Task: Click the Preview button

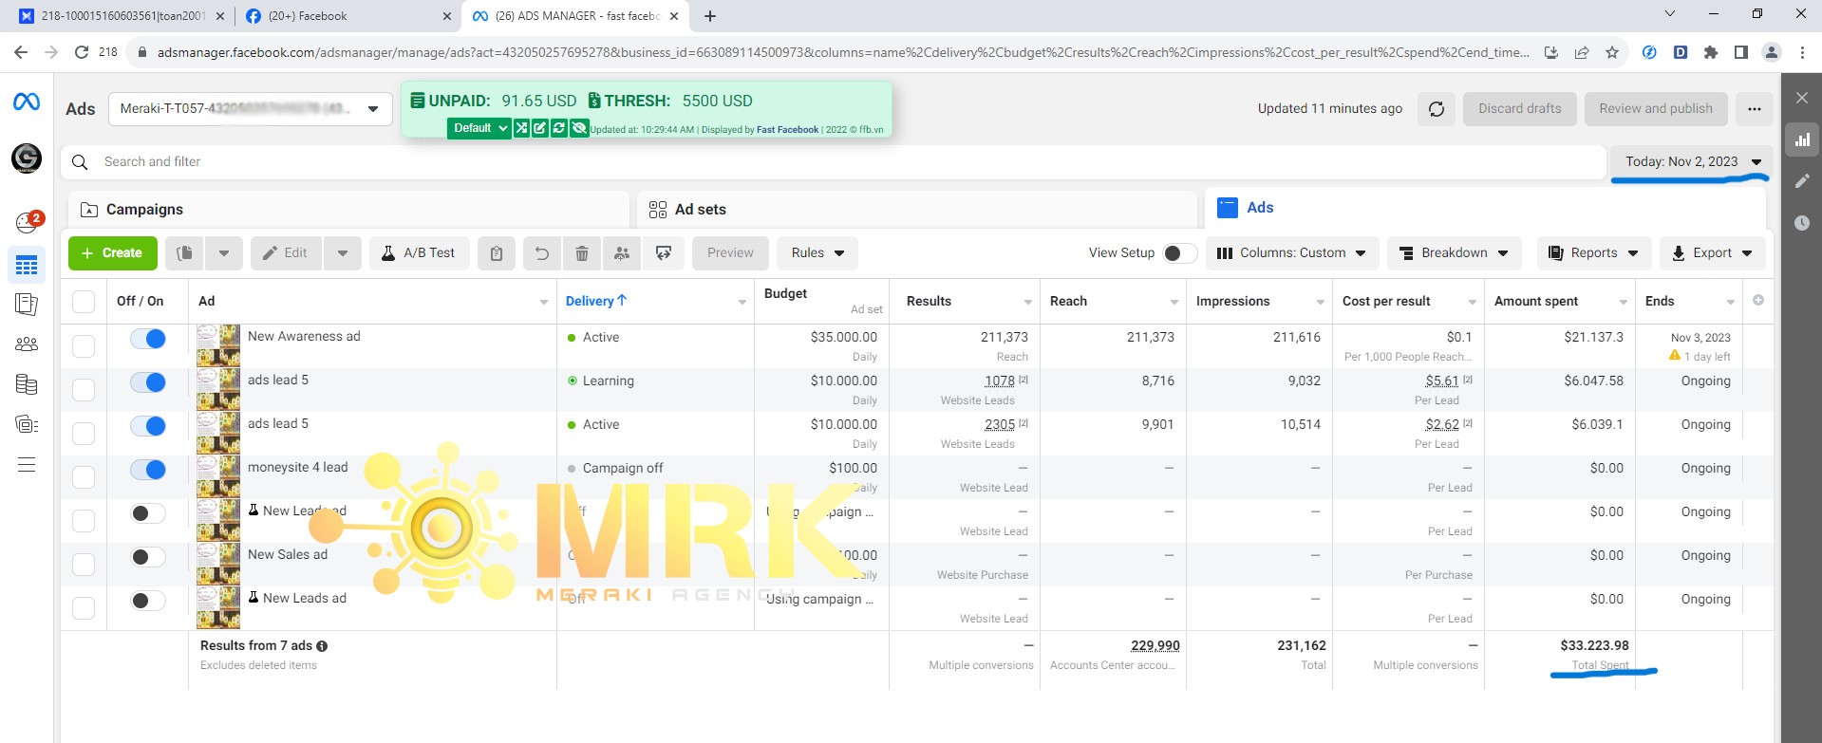Action: (730, 253)
